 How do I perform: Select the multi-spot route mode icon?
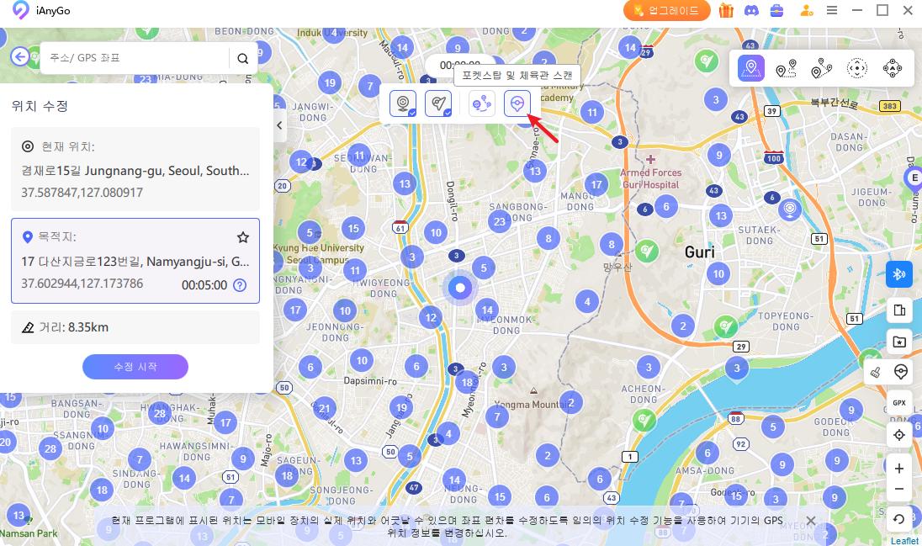pyautogui.click(x=821, y=69)
